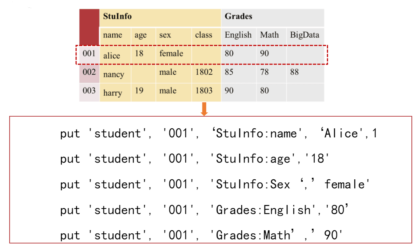Click row key 001
The width and height of the screenshot is (420, 247).
click(x=89, y=53)
